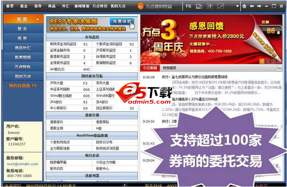The image size is (287, 187).
Task: Collapse the 每日必读 section header
Action: point(92,156)
